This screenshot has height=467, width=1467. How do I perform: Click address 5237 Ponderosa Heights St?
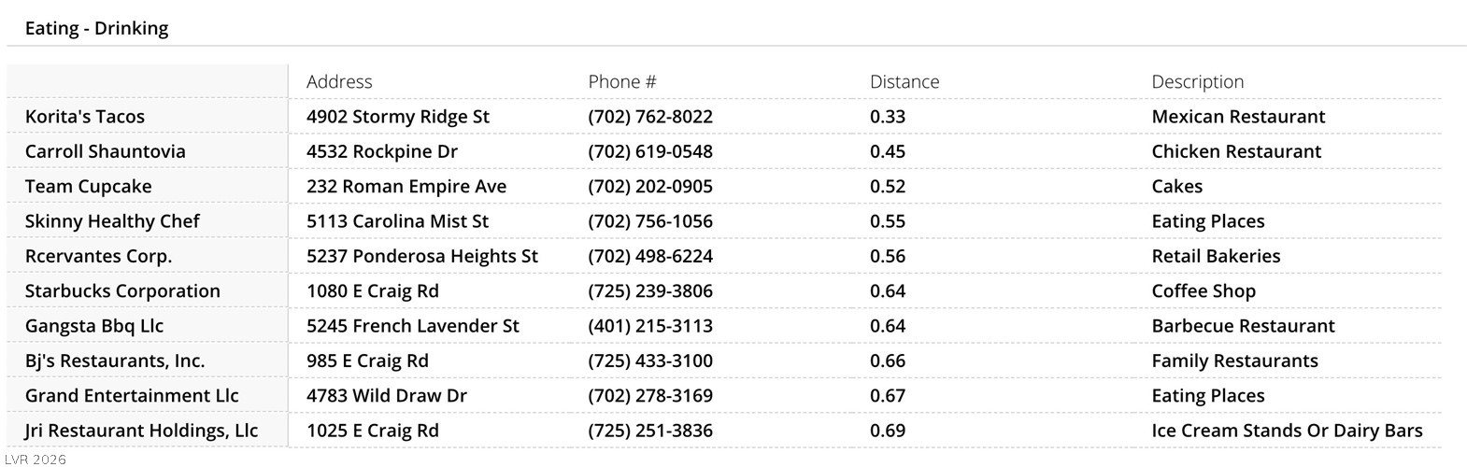(x=422, y=256)
